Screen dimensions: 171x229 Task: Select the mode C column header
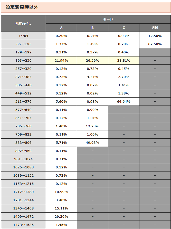[x=124, y=28]
